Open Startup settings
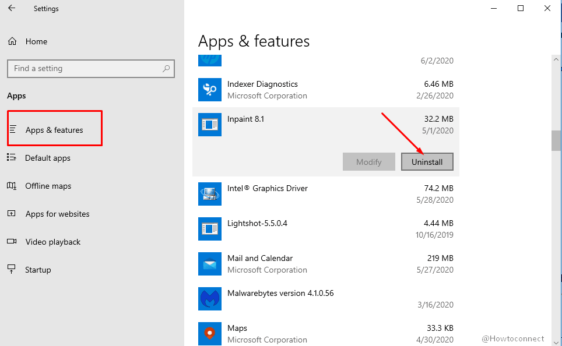 pyautogui.click(x=38, y=270)
